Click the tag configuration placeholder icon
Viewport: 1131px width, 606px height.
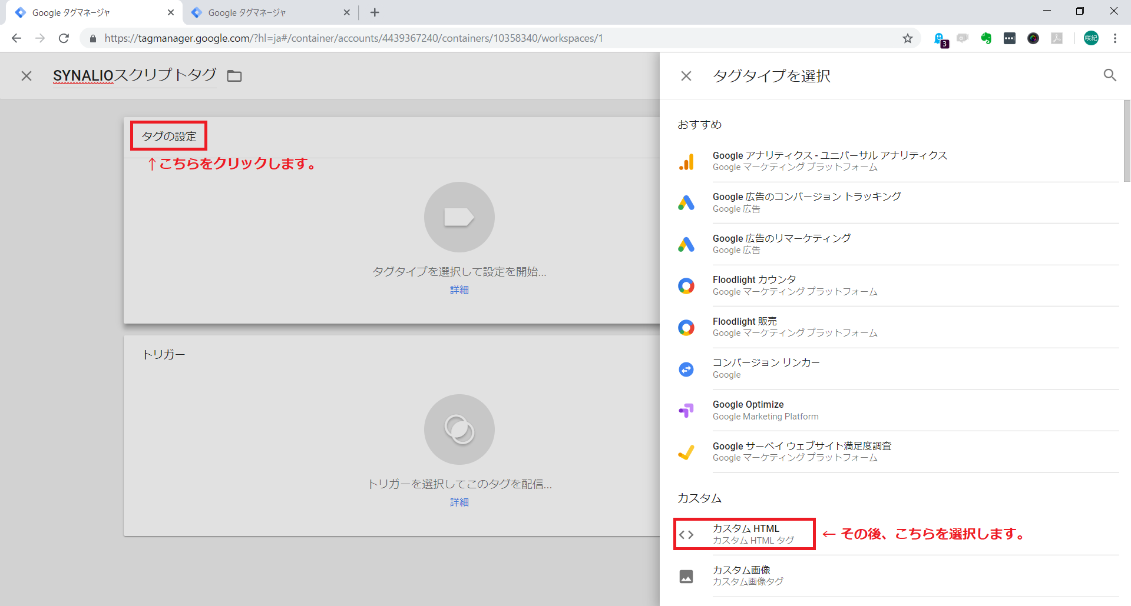point(459,217)
